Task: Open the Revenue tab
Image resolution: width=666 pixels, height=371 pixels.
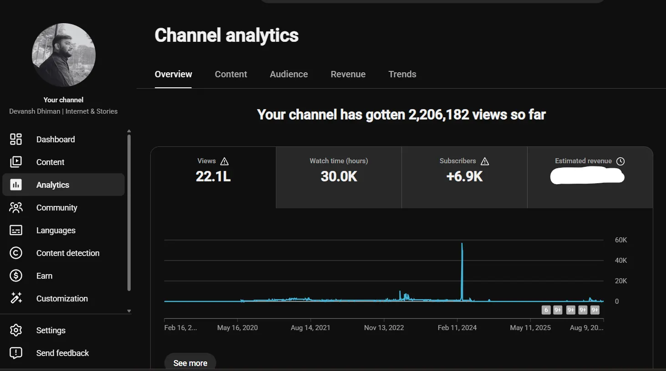Action: click(348, 74)
